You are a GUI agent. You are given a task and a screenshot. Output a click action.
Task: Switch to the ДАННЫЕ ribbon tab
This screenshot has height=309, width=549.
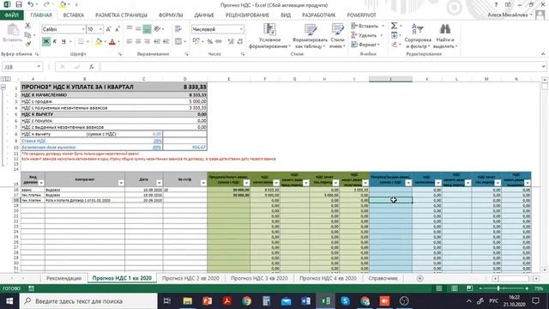point(204,15)
